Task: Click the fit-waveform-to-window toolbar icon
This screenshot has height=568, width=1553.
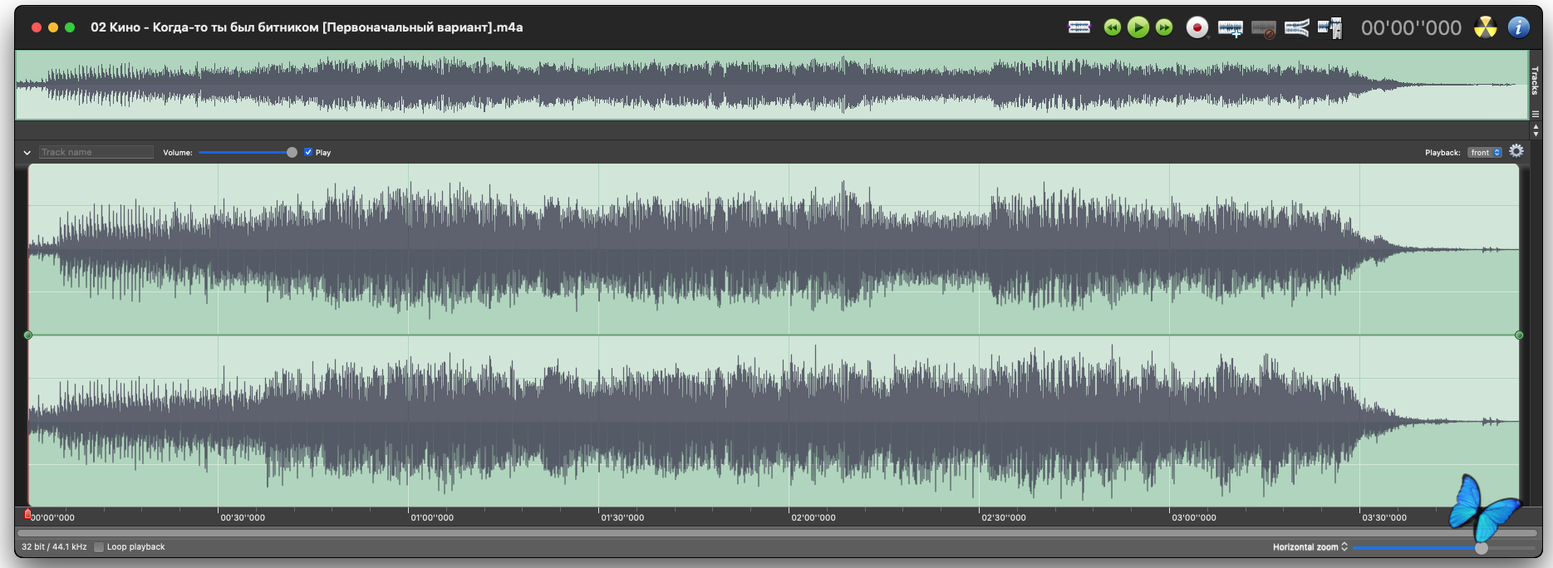Action: point(1079,27)
